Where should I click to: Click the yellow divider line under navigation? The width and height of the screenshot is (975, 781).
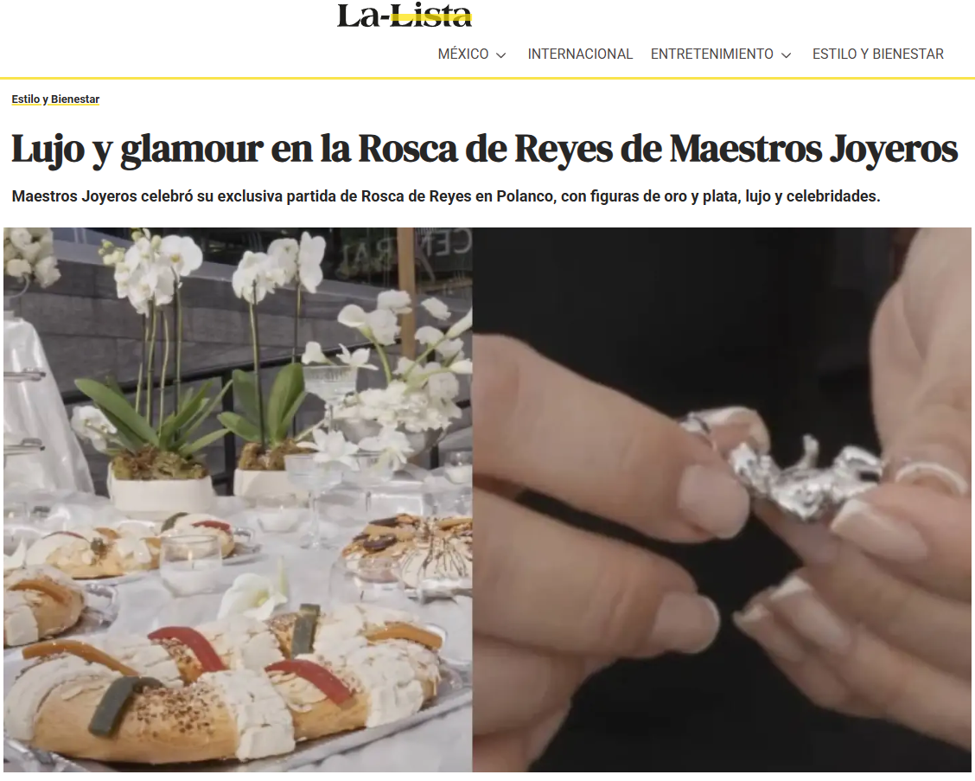487,79
